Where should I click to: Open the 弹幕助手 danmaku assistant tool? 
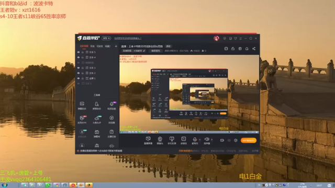82,105
